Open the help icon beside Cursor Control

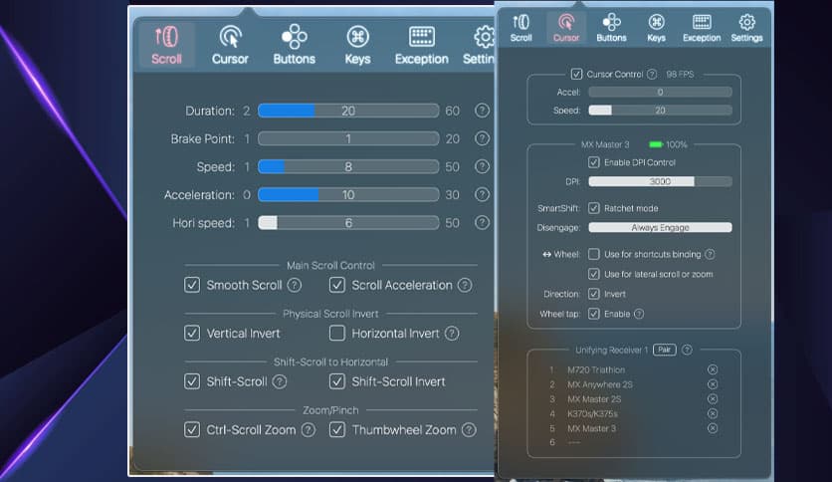(x=652, y=75)
